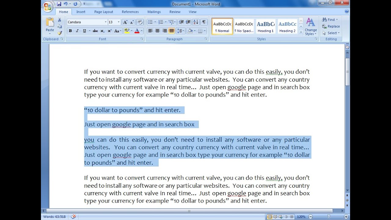Grow the font size
Screen dimensions: 391x220
pos(125,22)
